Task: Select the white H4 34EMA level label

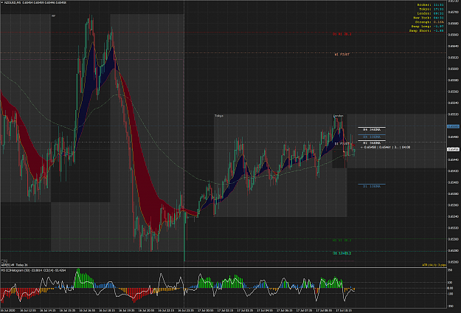Action: 372,130
